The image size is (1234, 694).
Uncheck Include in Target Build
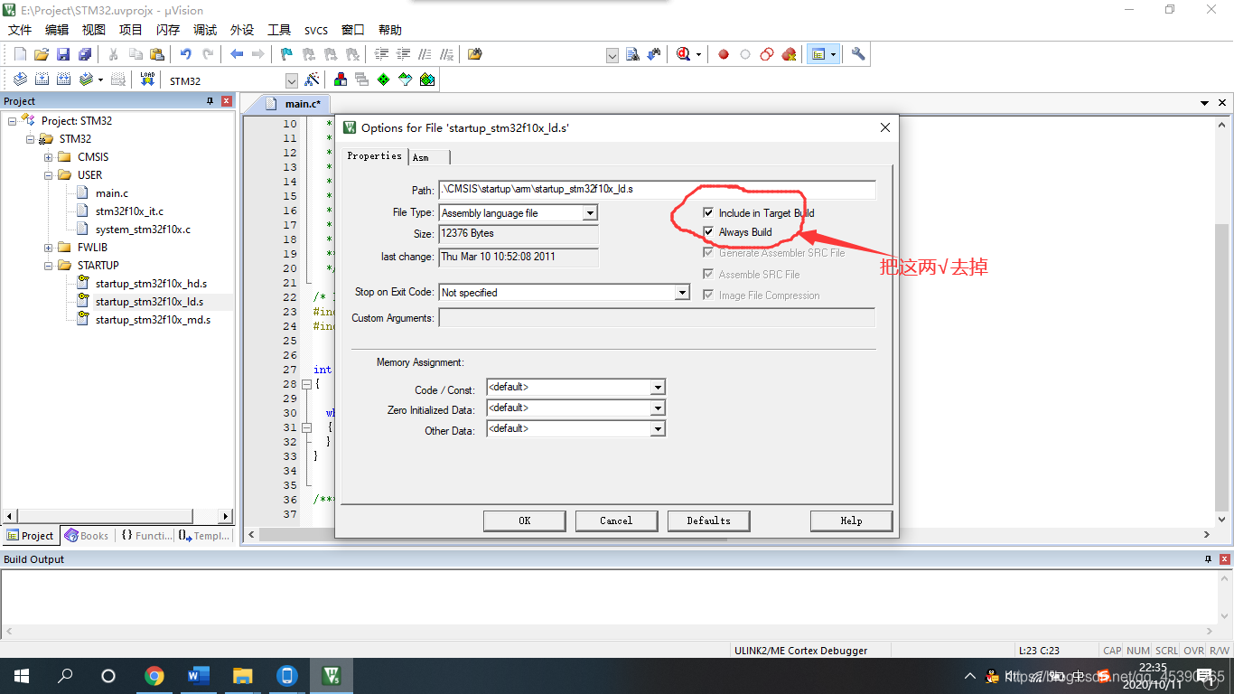coord(708,213)
